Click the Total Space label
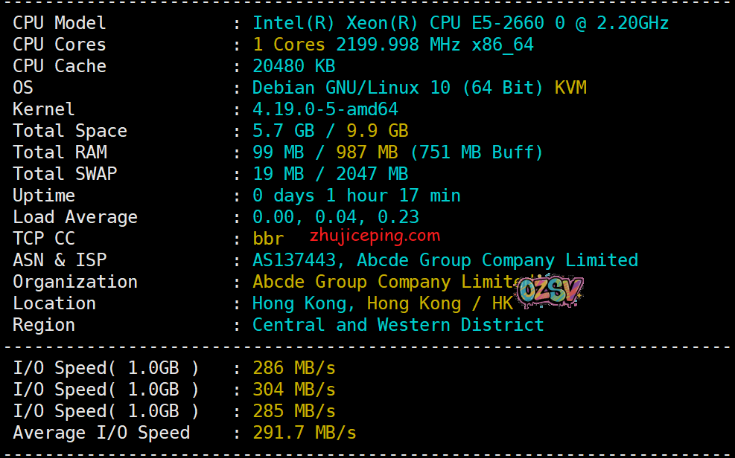735x458 pixels. pos(70,131)
